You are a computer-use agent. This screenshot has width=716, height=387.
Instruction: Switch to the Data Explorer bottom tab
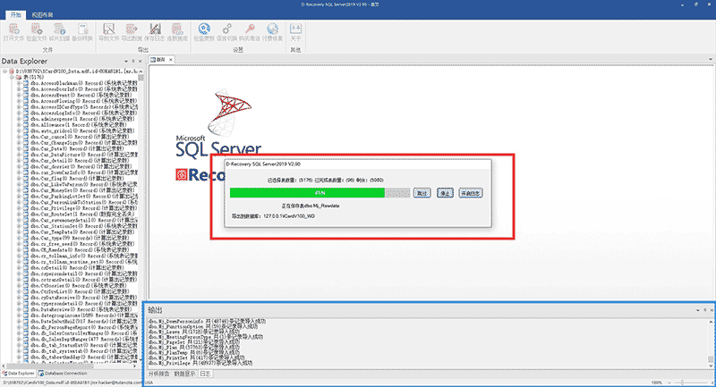coord(18,374)
